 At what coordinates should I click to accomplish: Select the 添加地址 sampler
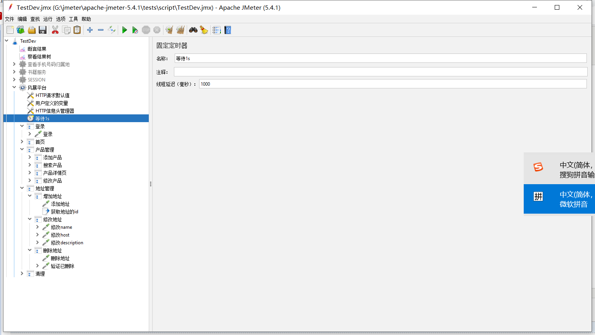click(x=60, y=204)
